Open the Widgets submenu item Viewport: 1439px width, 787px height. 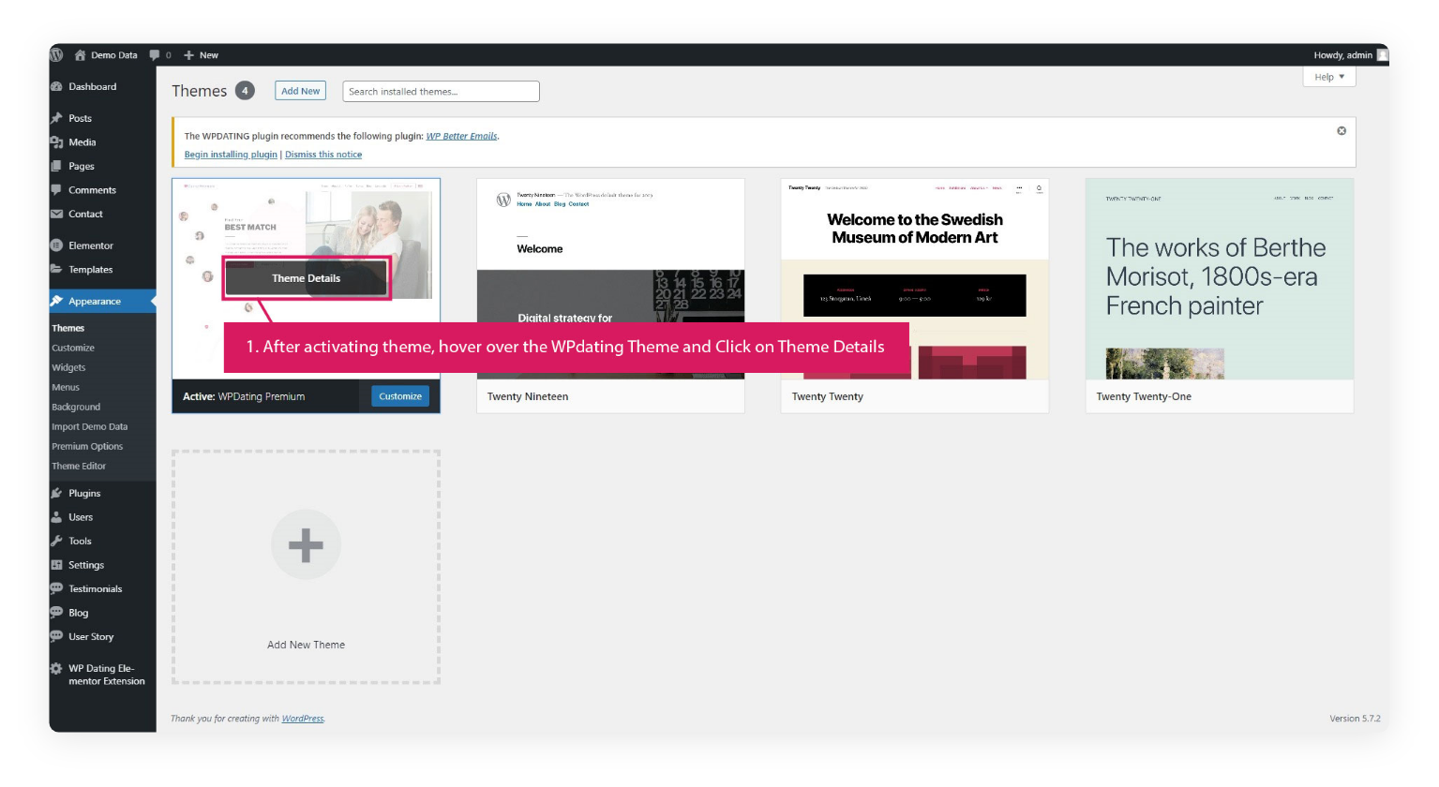(68, 367)
